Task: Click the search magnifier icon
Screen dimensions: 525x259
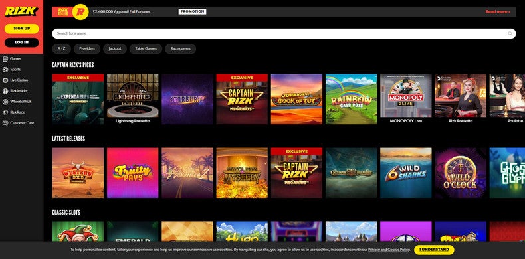Action: pos(510,33)
